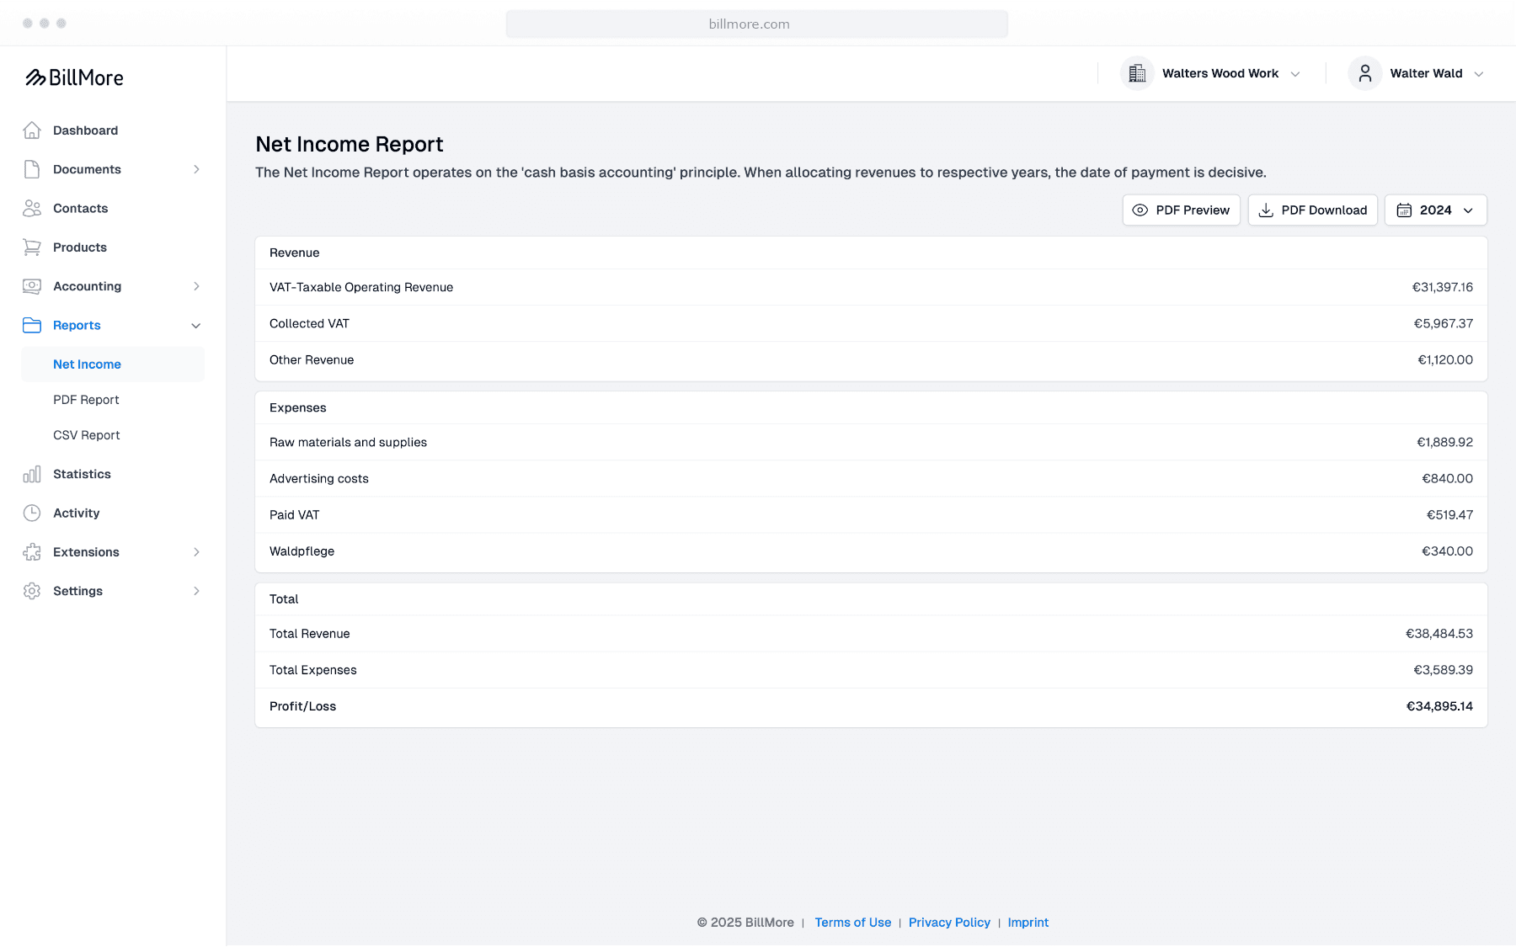Open Accounting via its sidebar icon

pos(32,286)
